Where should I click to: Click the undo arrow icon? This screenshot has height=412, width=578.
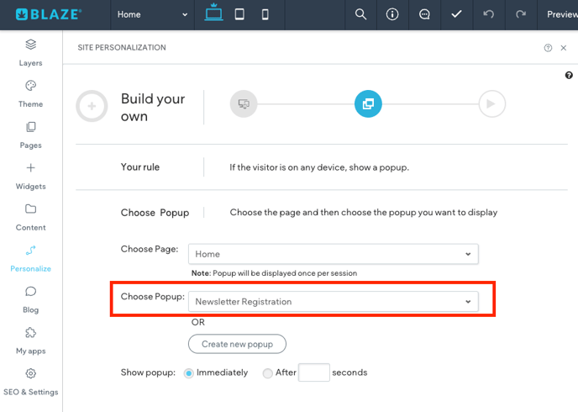(489, 14)
